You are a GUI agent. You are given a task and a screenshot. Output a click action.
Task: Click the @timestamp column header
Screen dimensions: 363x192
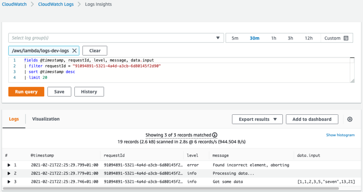click(x=43, y=155)
